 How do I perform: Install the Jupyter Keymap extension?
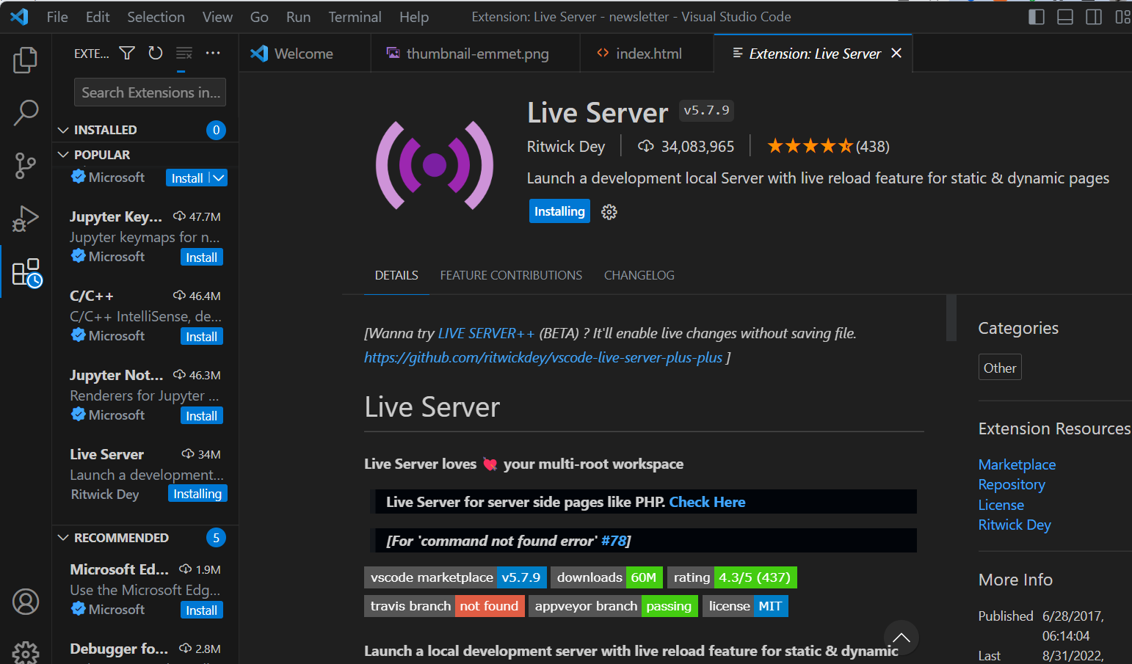(x=202, y=258)
